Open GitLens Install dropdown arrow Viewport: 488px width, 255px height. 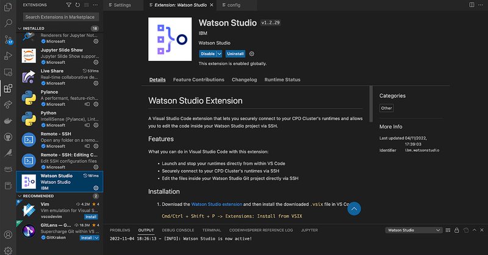click(97, 237)
